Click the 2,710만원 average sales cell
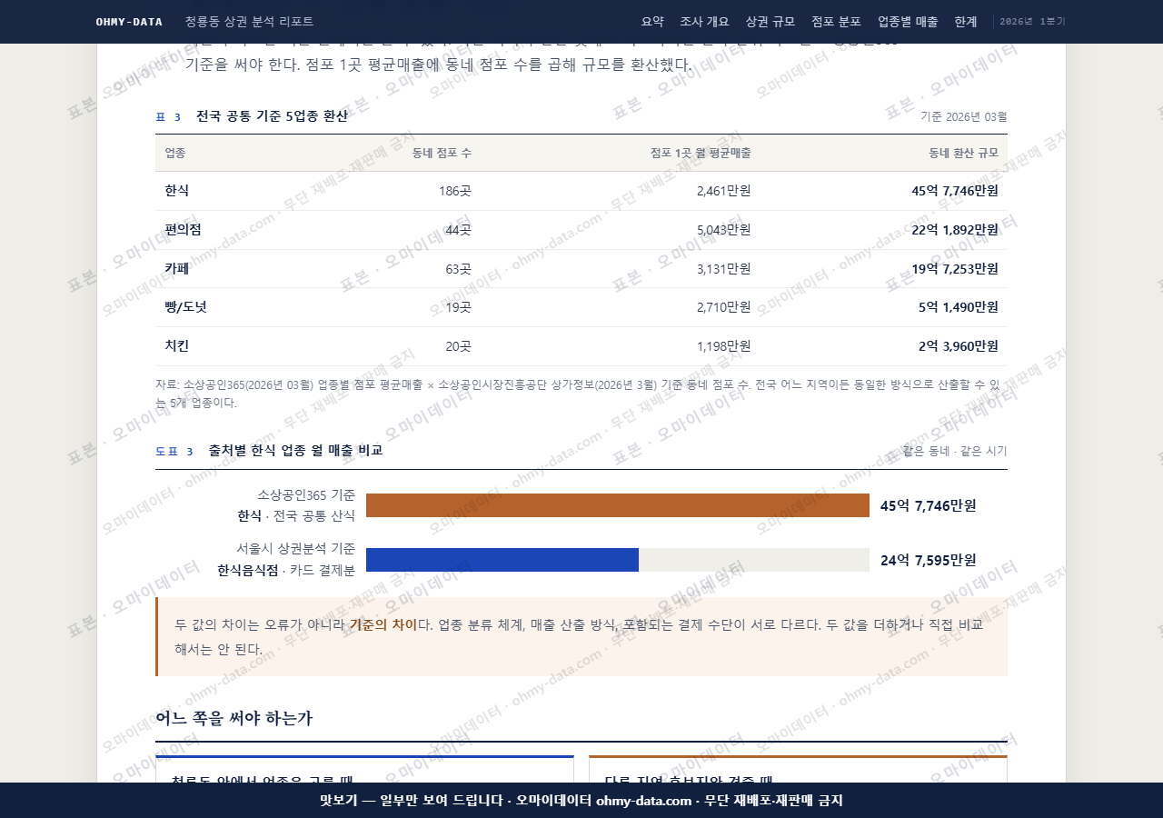The image size is (1163, 818). click(x=723, y=307)
